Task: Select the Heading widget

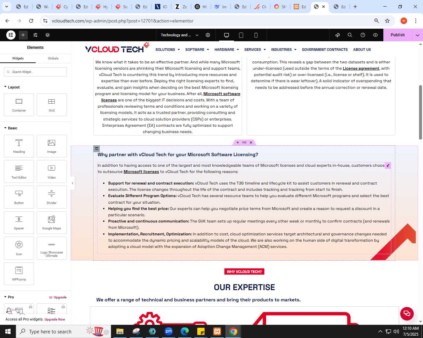Action: 19,146
